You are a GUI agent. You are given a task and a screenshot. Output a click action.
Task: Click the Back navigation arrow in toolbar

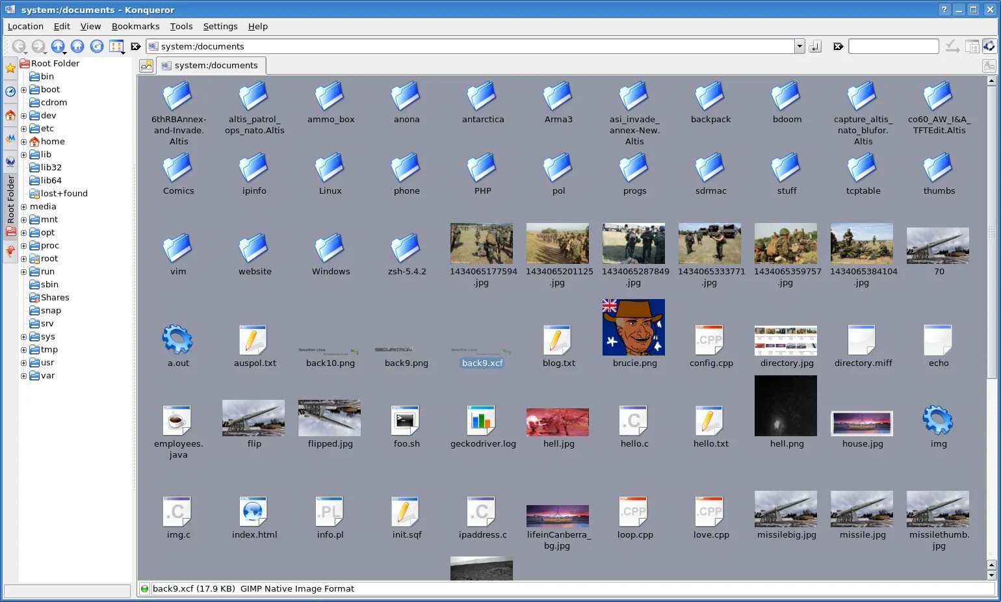tap(19, 46)
